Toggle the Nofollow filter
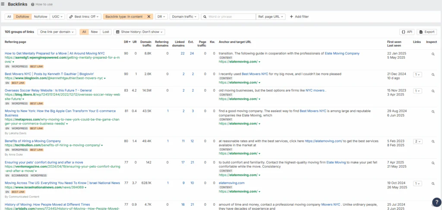 tap(41, 17)
